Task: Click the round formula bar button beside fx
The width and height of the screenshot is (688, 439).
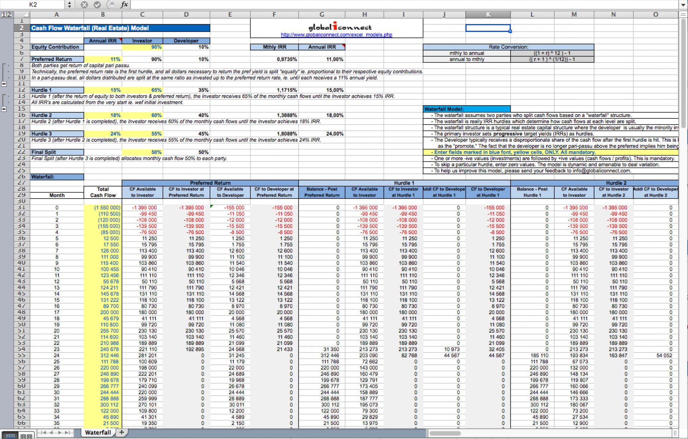Action: tap(111, 5)
